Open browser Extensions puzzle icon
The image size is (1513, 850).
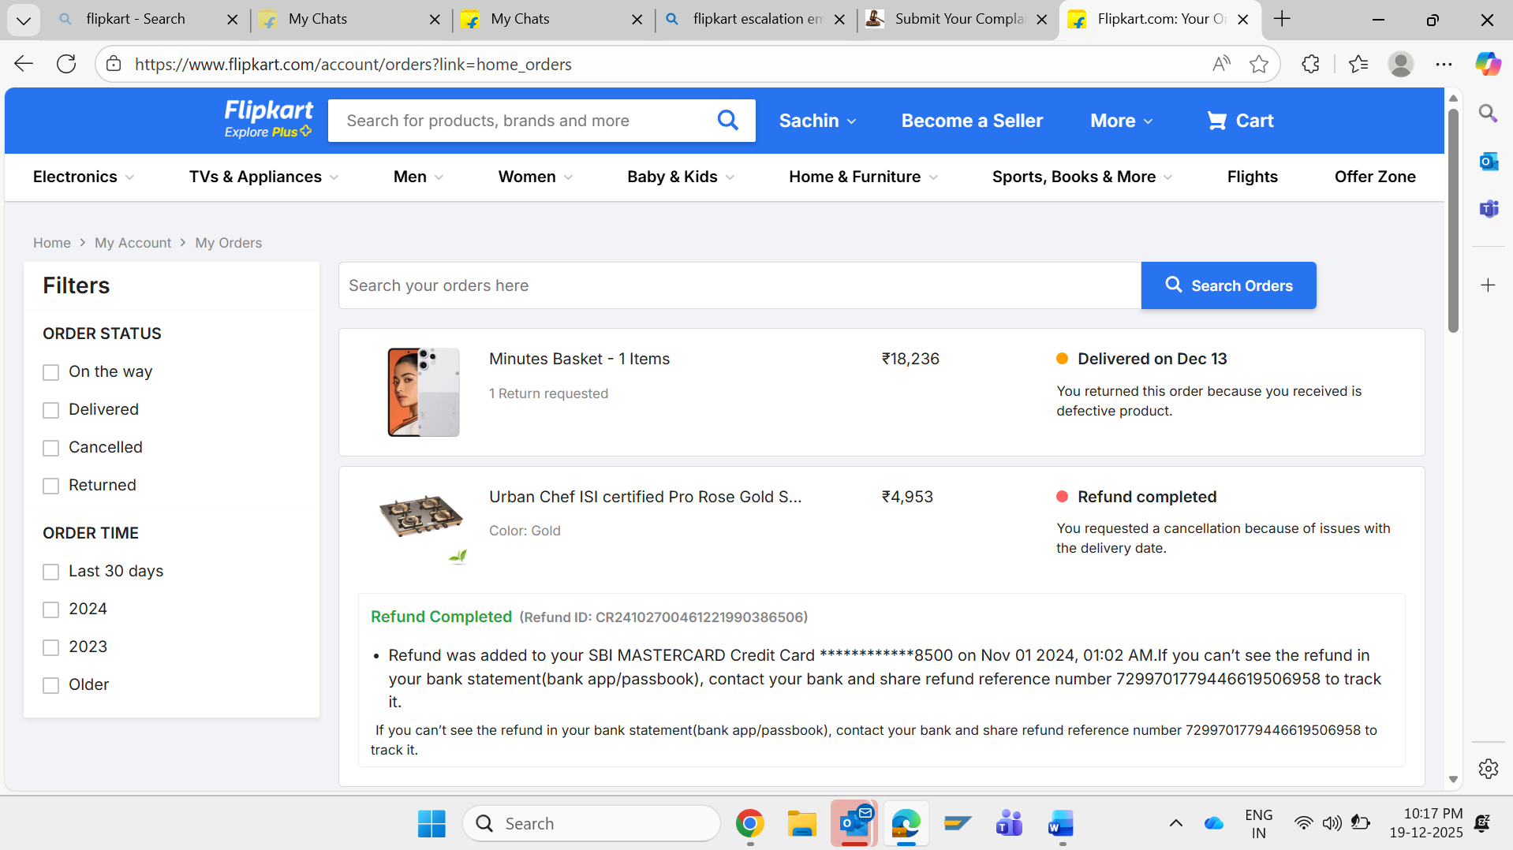(1310, 64)
